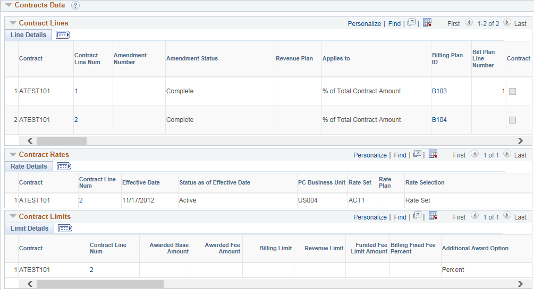Sort by Rate Selection column header
The height and width of the screenshot is (290, 534).
[425, 182]
